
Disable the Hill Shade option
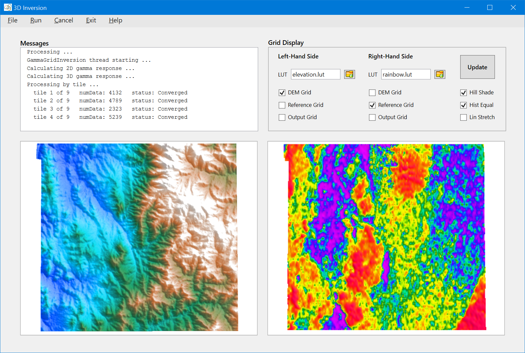point(464,93)
